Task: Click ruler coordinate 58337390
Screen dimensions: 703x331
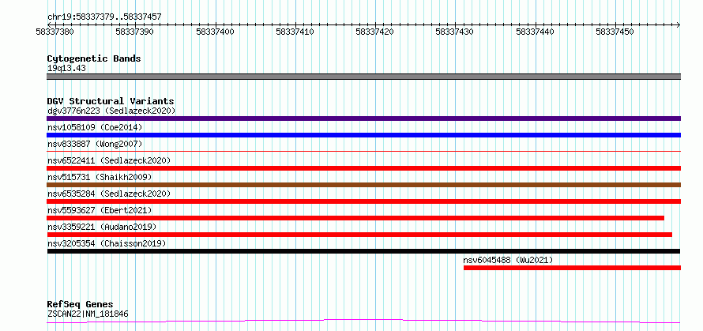Action: pos(134,32)
